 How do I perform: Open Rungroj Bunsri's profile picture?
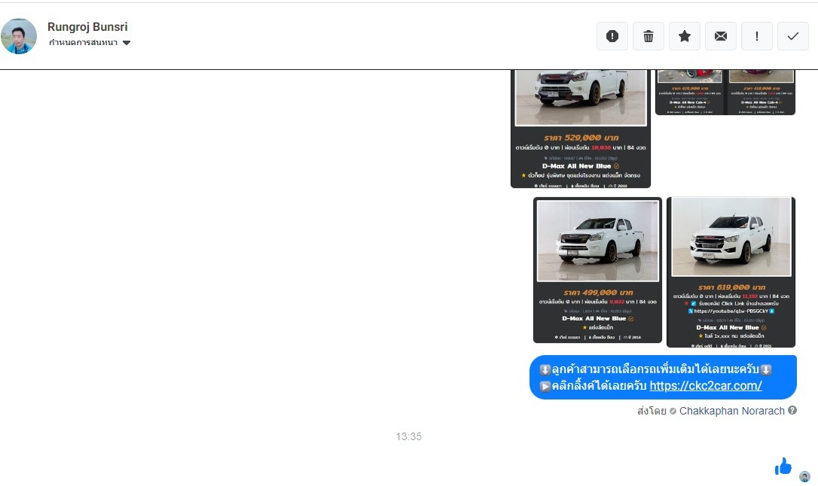point(19,36)
